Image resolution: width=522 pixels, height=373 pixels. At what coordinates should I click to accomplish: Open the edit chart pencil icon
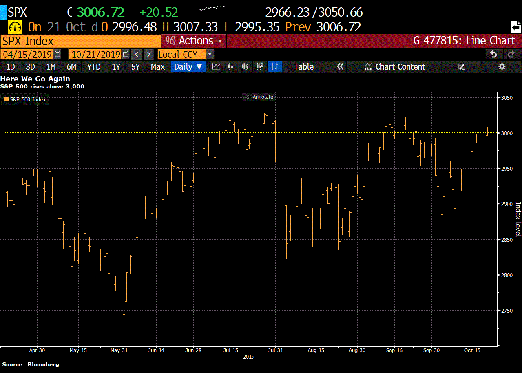coord(462,67)
